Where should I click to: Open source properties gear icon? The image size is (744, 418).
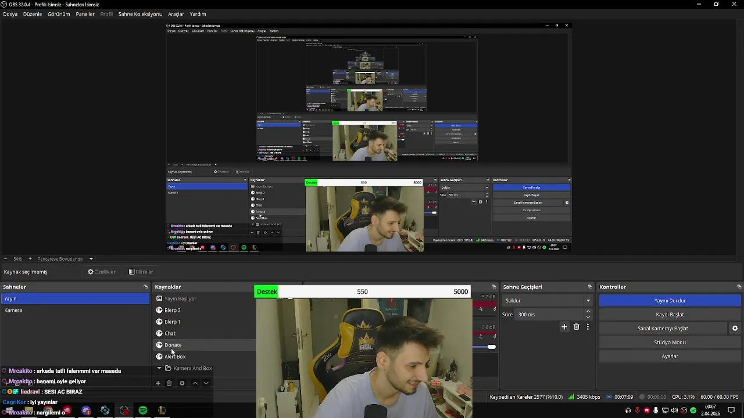coord(182,383)
